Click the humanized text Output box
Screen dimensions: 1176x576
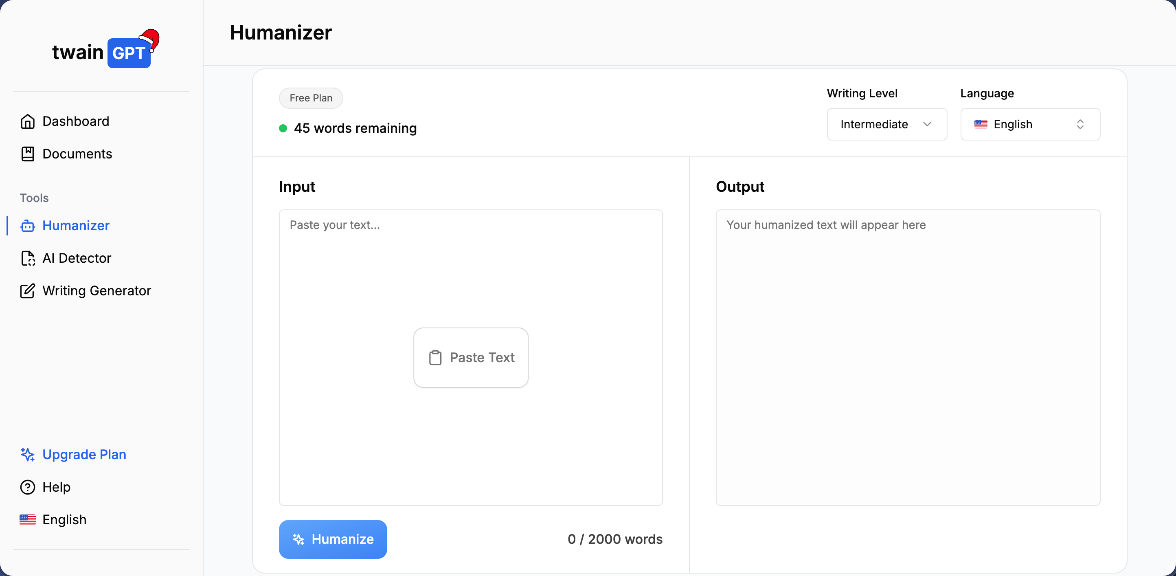(908, 357)
